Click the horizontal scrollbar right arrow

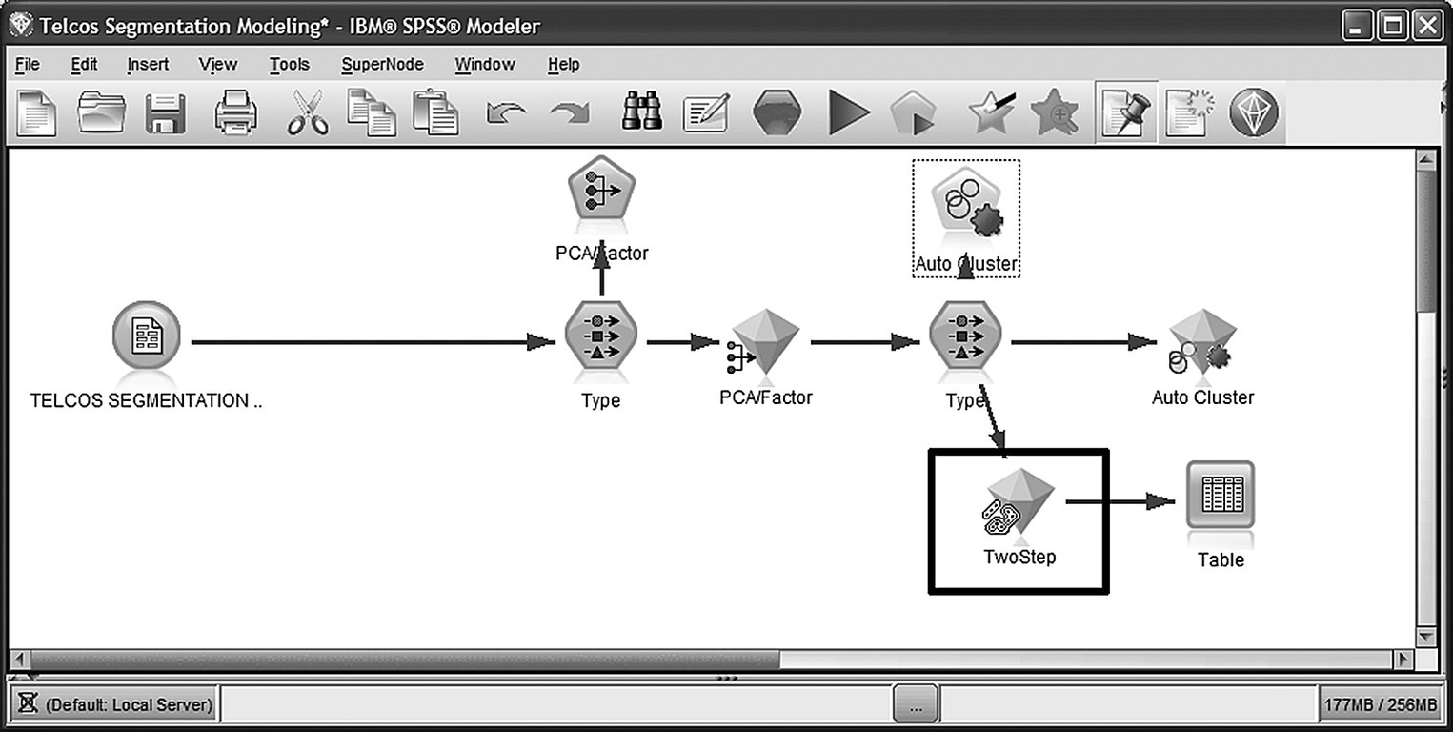[1403, 660]
